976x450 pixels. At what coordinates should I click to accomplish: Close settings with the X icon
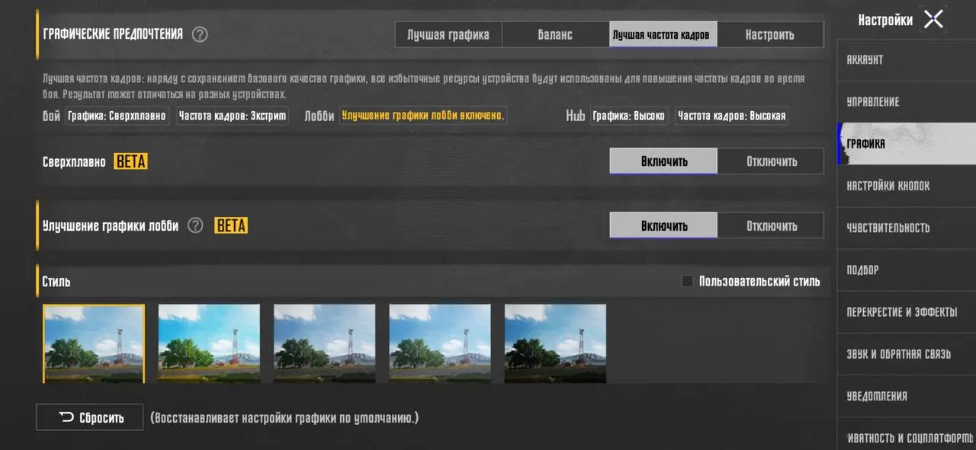[x=933, y=19]
